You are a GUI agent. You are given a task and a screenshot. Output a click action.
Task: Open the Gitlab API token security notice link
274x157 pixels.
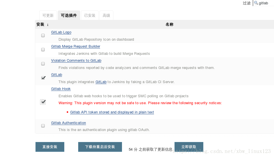click(x=112, y=112)
